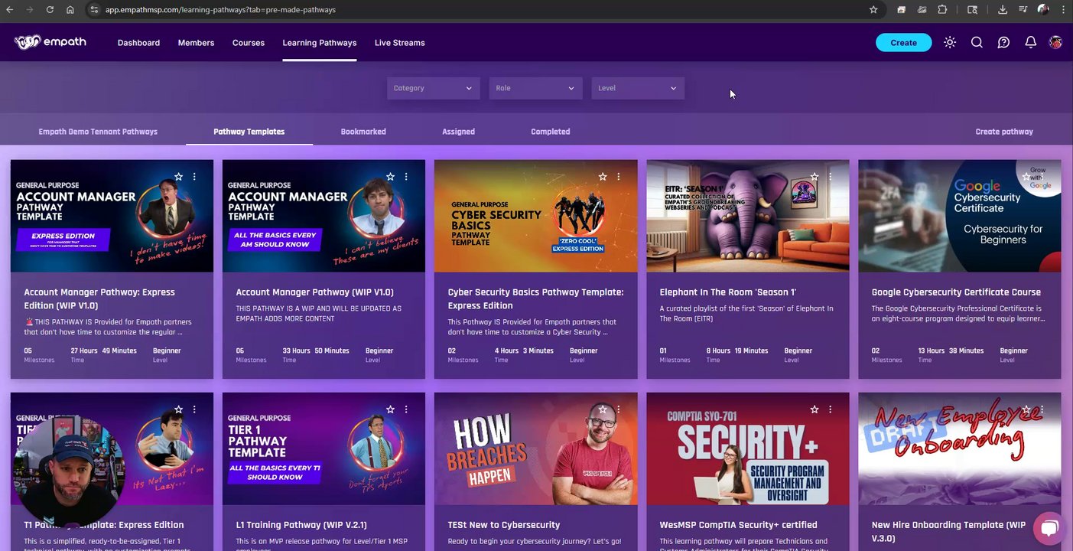Viewport: 1073px width, 551px height.
Task: Switch to the Assigned tab
Action: (458, 132)
